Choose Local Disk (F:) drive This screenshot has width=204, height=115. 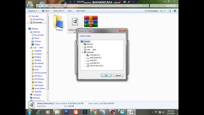point(95,63)
